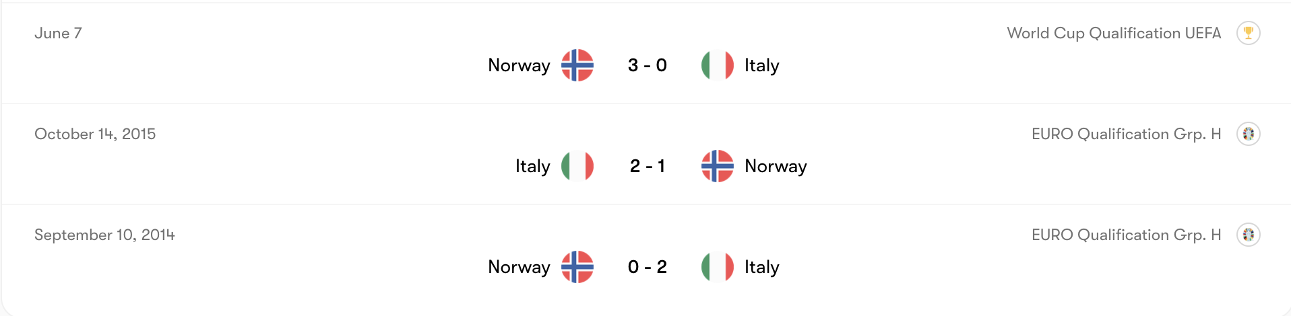Click Italy flag in June 7 match
The height and width of the screenshot is (316, 1291).
click(717, 65)
